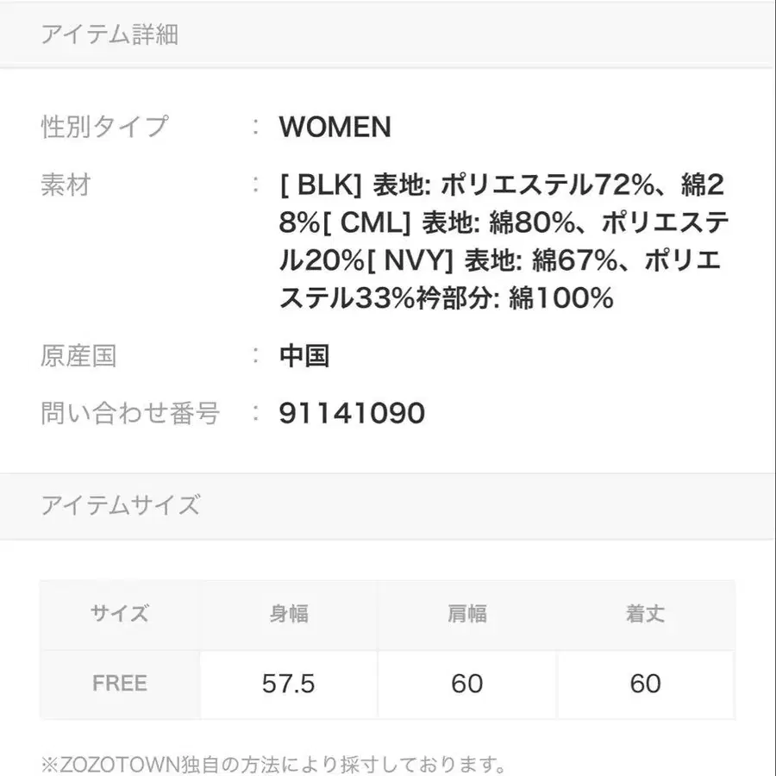
Task: Click the アイテム詳細 section header
Action: (x=110, y=35)
